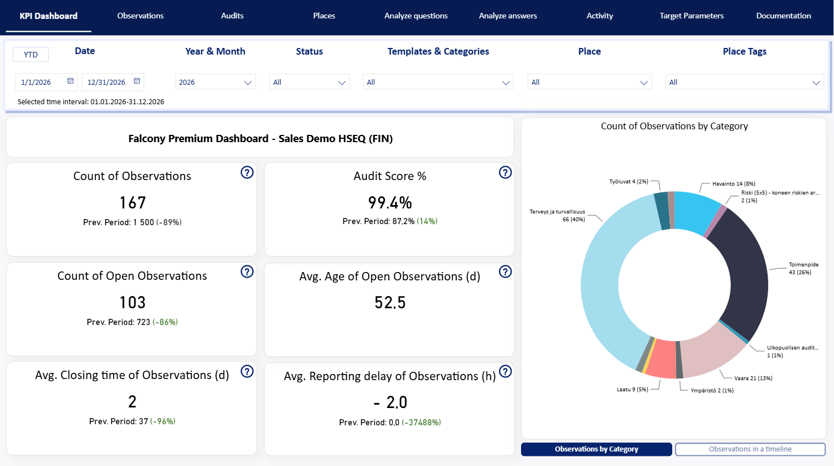Switch chart to Observations by Category

[x=596, y=449]
